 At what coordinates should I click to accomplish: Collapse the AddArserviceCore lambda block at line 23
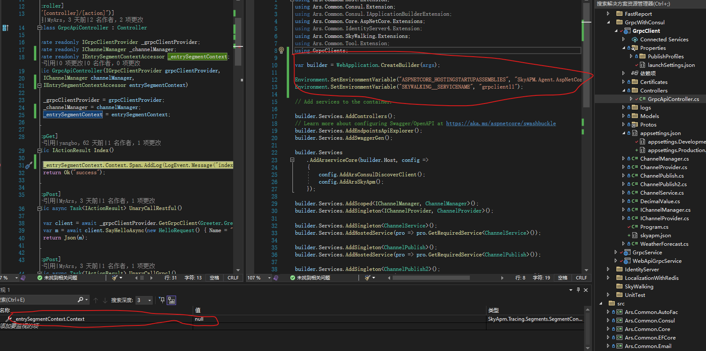(292, 160)
